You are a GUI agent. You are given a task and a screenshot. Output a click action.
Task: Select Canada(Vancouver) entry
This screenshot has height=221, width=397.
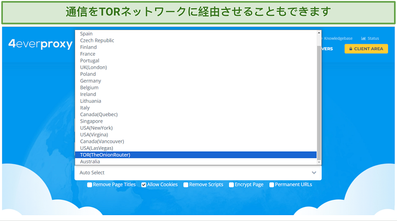pos(196,141)
